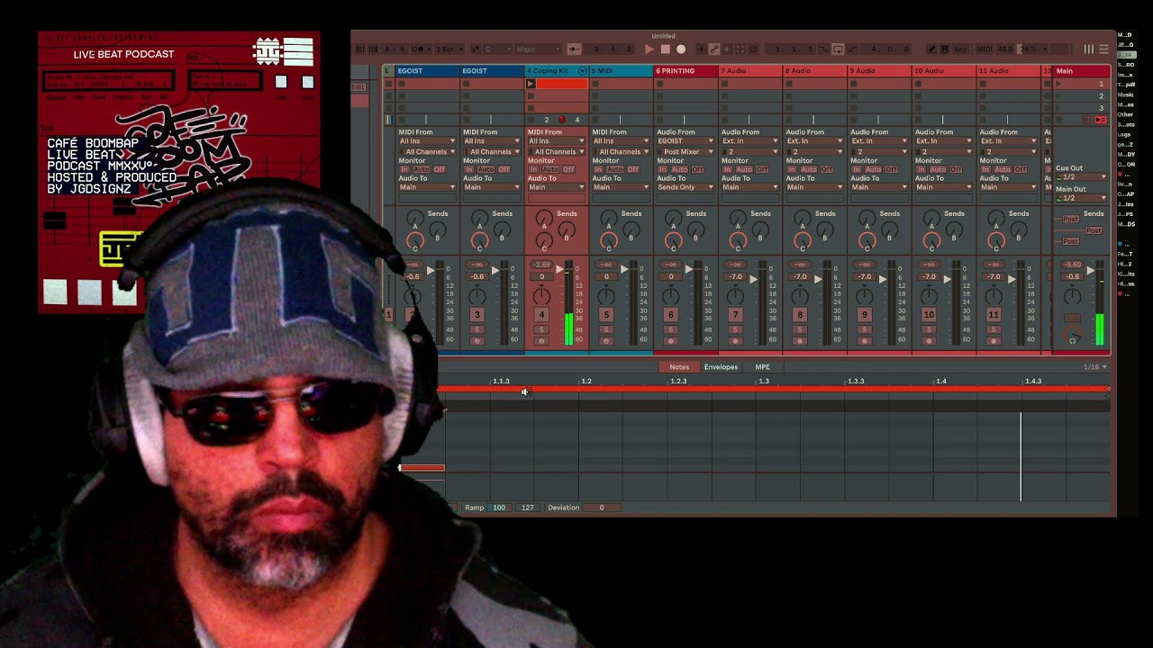Select the Main track header
The width and height of the screenshot is (1153, 648).
(x=1082, y=71)
